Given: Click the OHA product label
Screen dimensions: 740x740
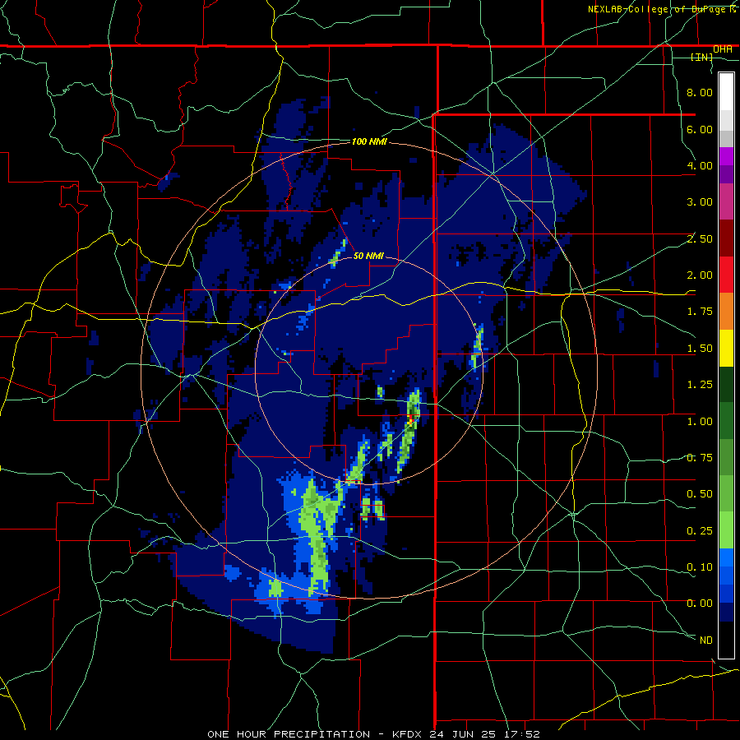Looking at the screenshot, I should click(723, 49).
